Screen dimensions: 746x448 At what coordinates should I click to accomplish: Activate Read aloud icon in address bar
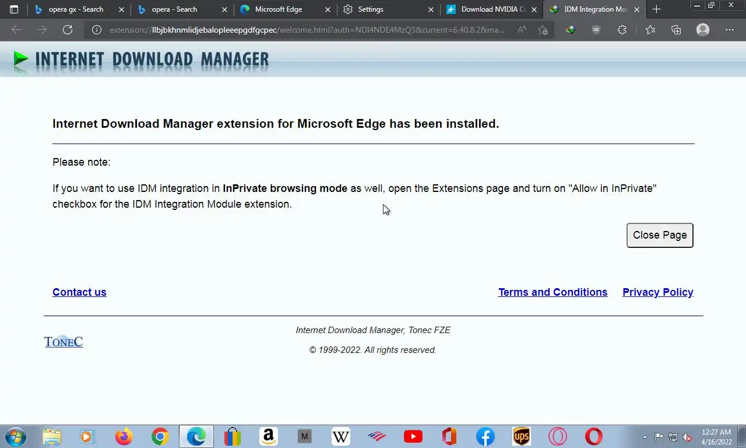click(522, 30)
